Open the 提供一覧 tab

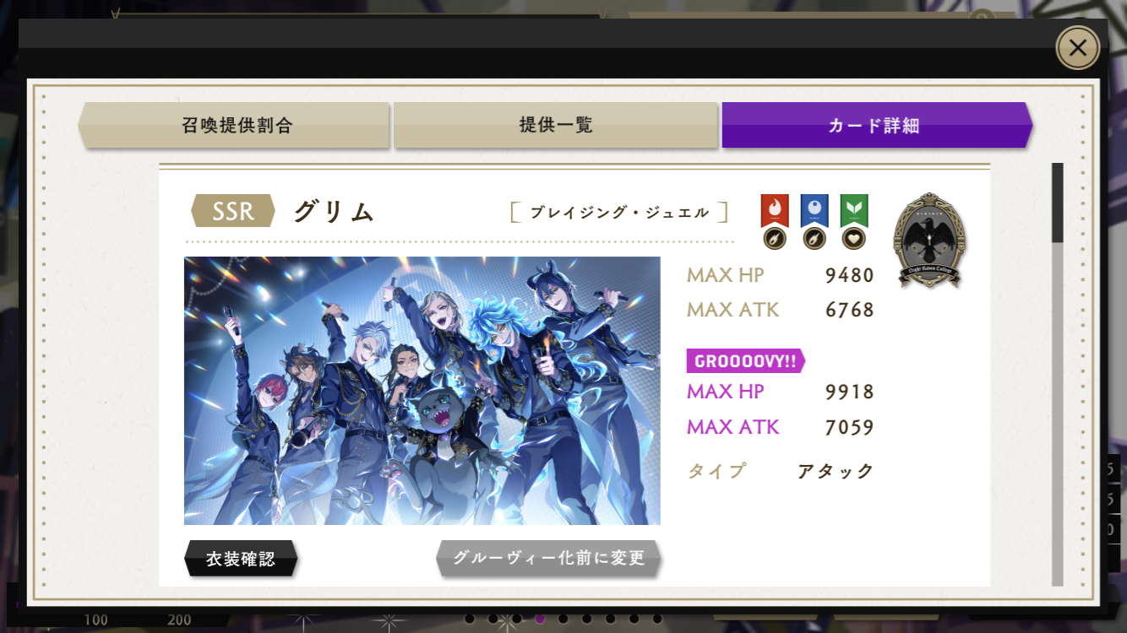pos(555,126)
